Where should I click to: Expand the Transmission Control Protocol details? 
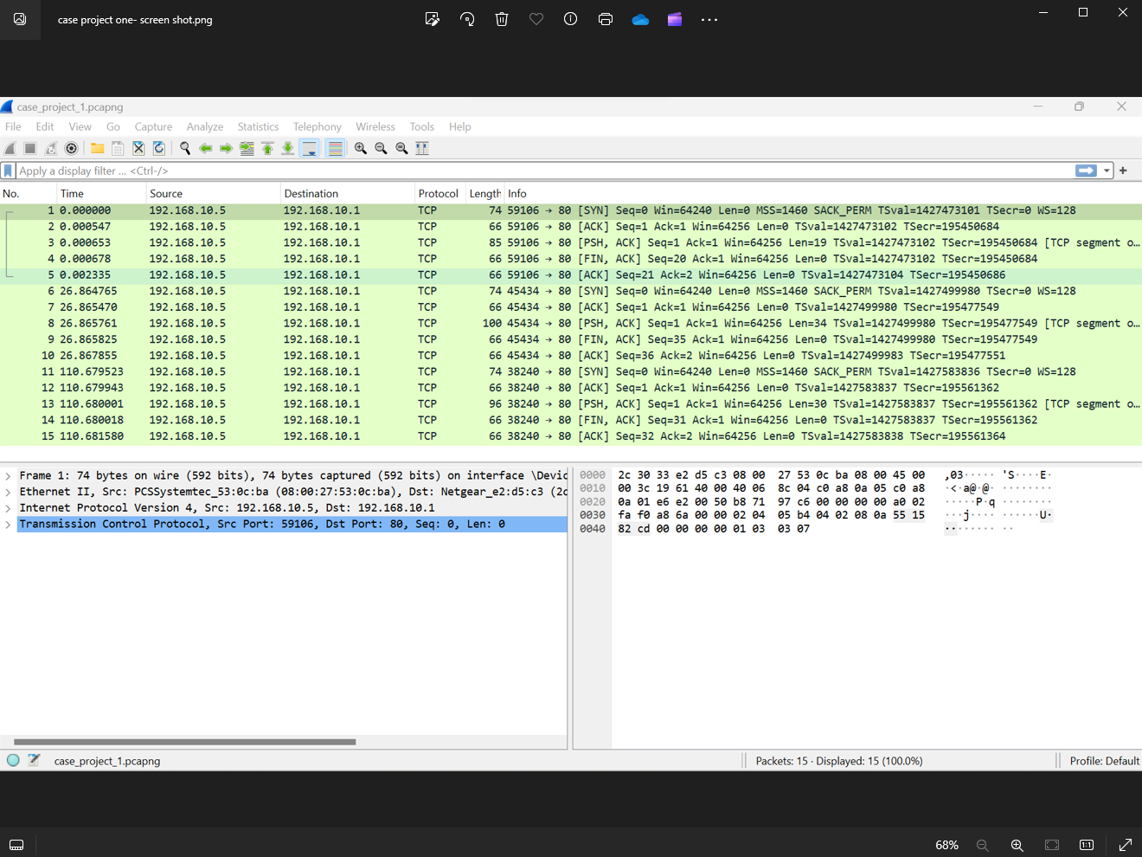click(8, 524)
